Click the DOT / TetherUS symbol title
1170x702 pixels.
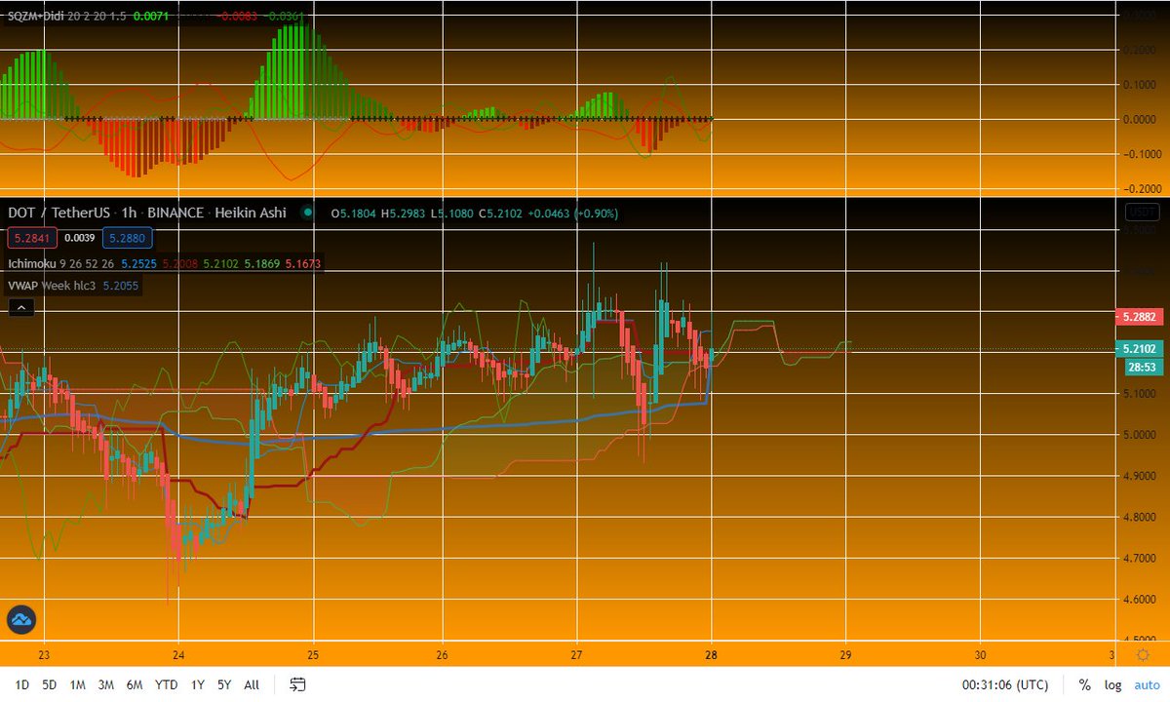(x=57, y=213)
